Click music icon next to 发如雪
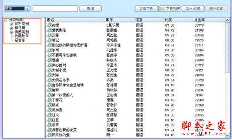232x140 pixels. coord(49,110)
